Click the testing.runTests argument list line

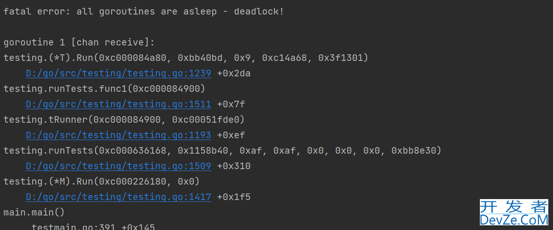pyautogui.click(x=222, y=151)
